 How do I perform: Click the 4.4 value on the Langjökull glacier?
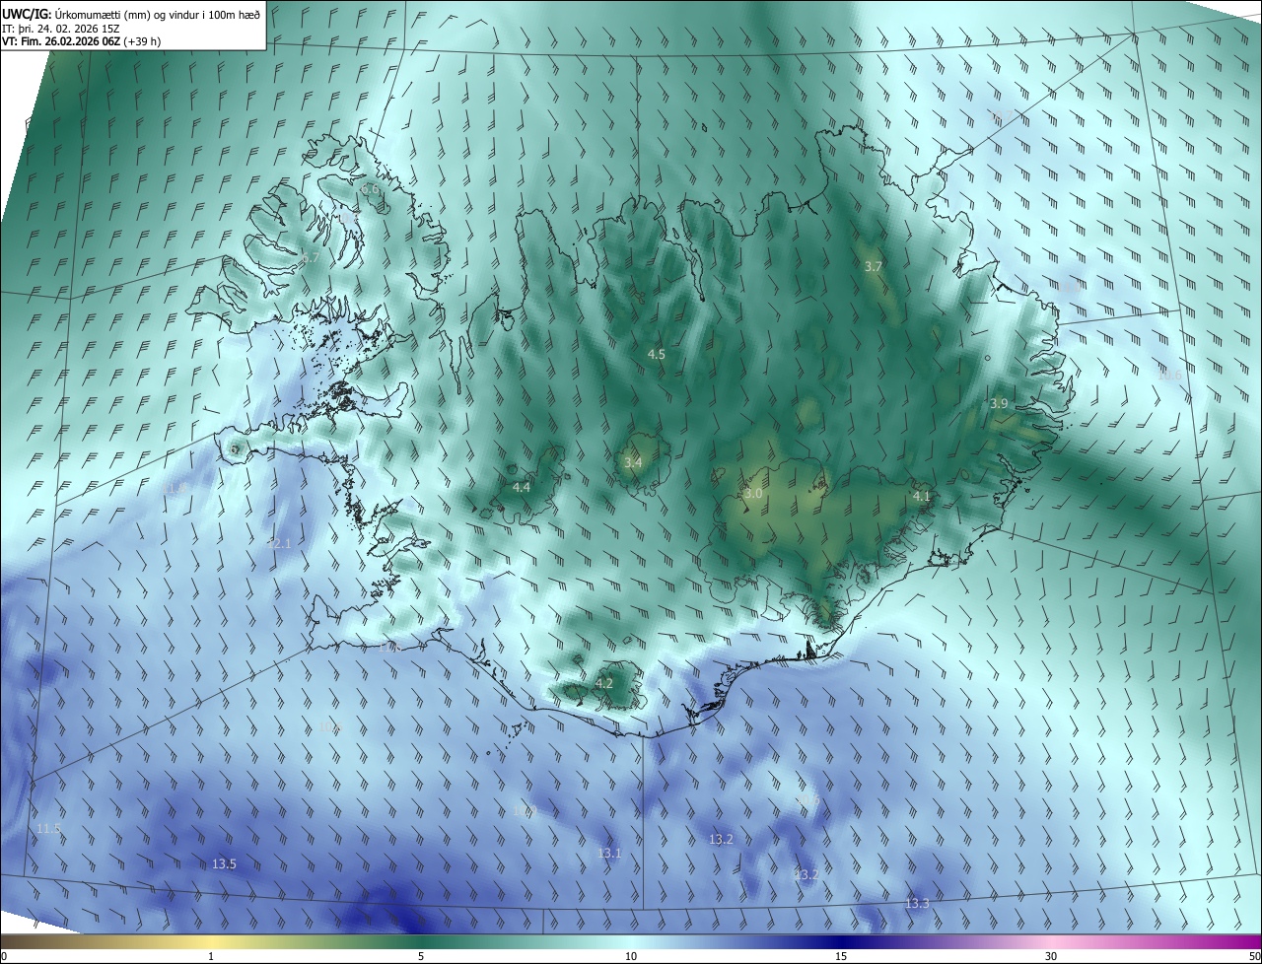(x=522, y=487)
